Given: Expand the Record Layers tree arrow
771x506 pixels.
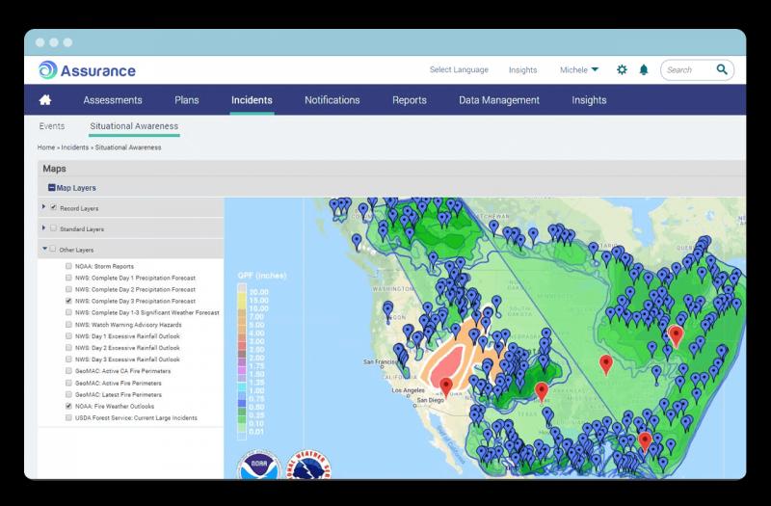Looking at the screenshot, I should point(43,207).
